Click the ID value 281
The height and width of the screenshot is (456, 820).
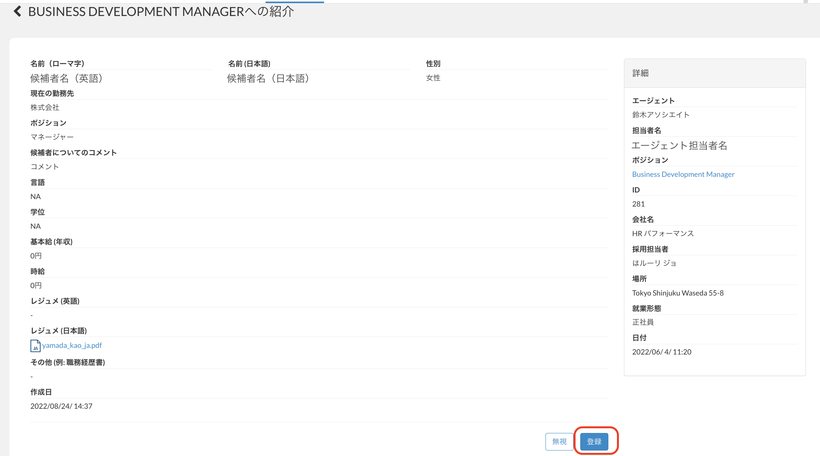tap(638, 204)
